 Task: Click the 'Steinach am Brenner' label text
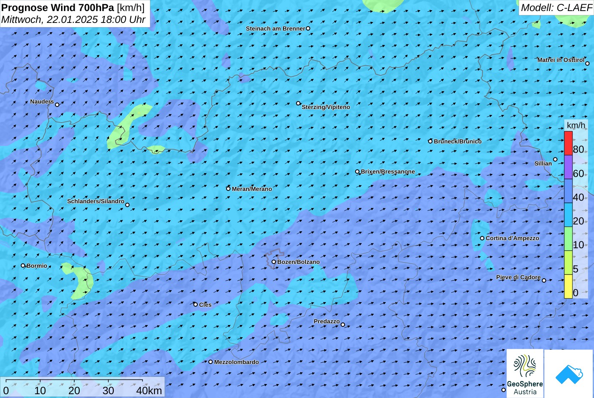coord(275,28)
